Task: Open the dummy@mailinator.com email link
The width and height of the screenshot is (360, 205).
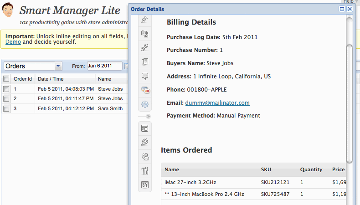Action: [x=217, y=102]
